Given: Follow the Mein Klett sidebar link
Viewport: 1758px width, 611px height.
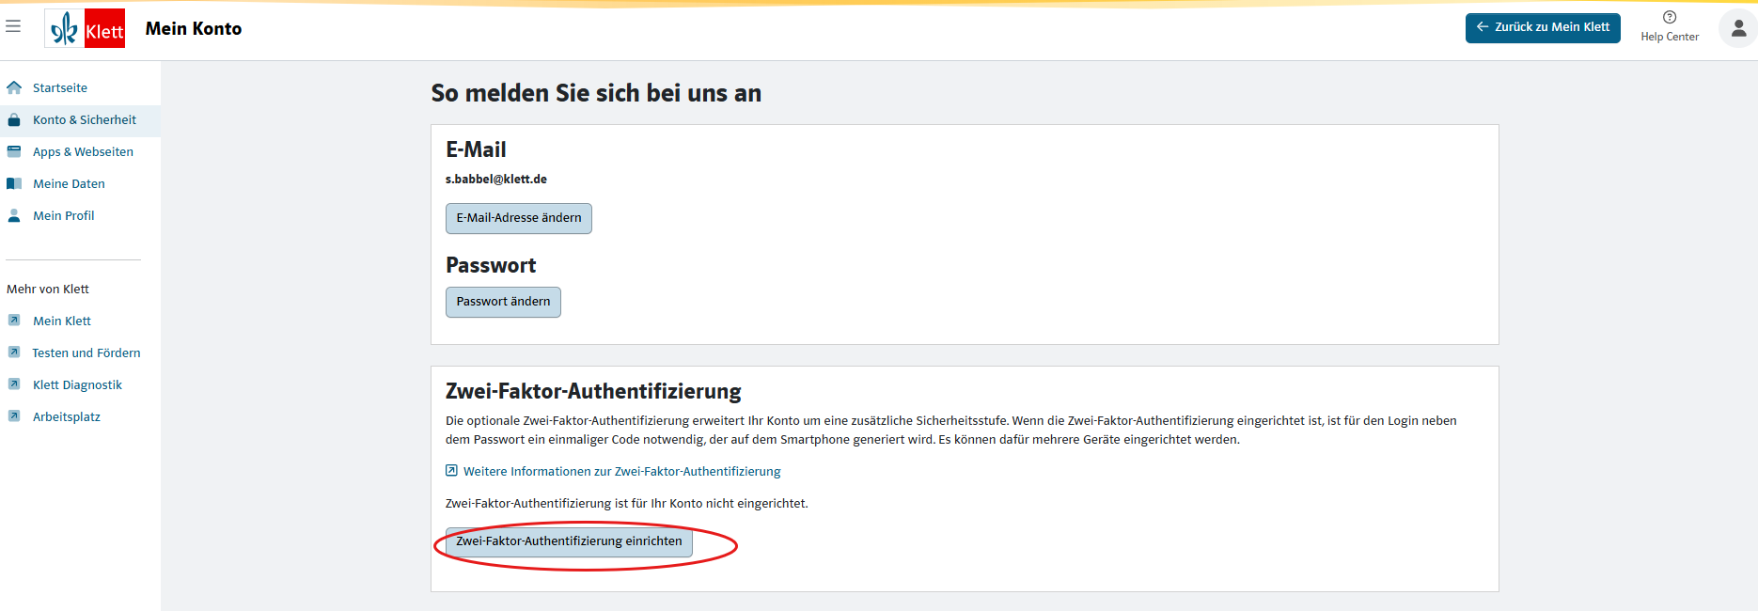Looking at the screenshot, I should (x=62, y=321).
